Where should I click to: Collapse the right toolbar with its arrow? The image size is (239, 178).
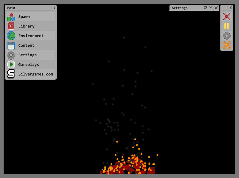pos(231,8)
